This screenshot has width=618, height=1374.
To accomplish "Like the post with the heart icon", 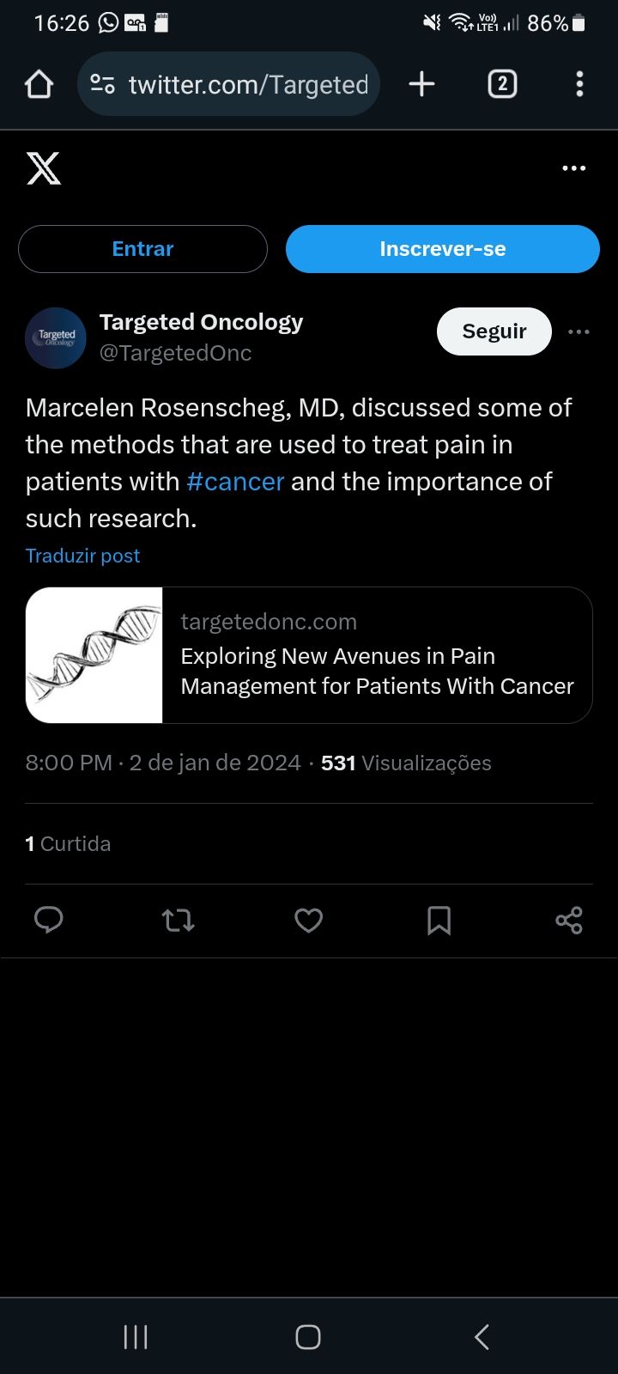I will tap(308, 921).
